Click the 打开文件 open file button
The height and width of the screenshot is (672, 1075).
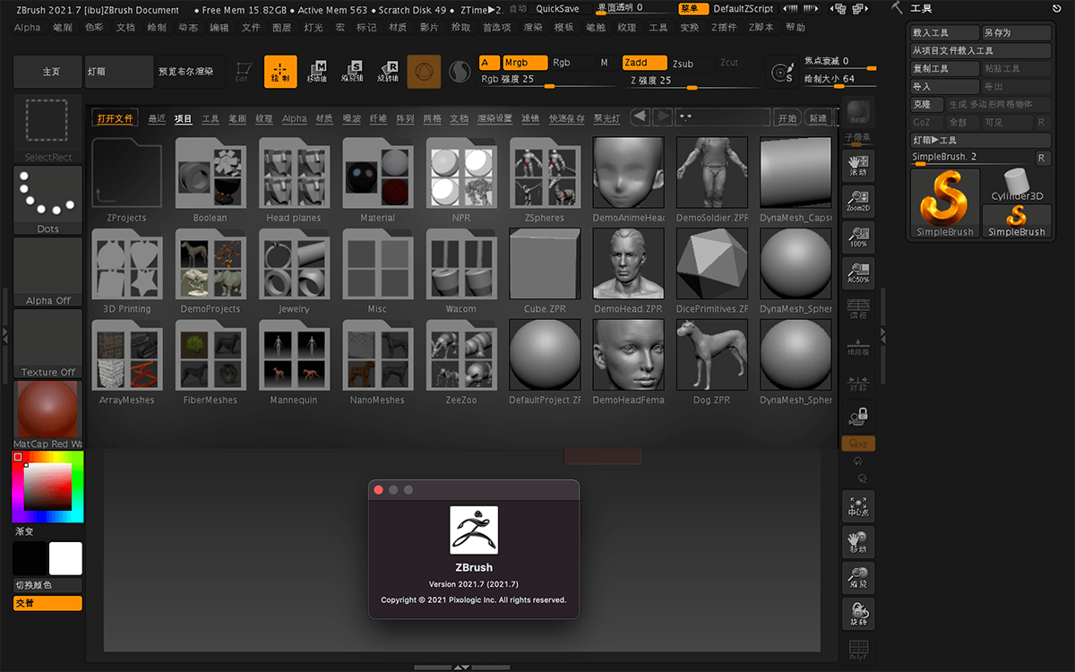[x=116, y=118]
